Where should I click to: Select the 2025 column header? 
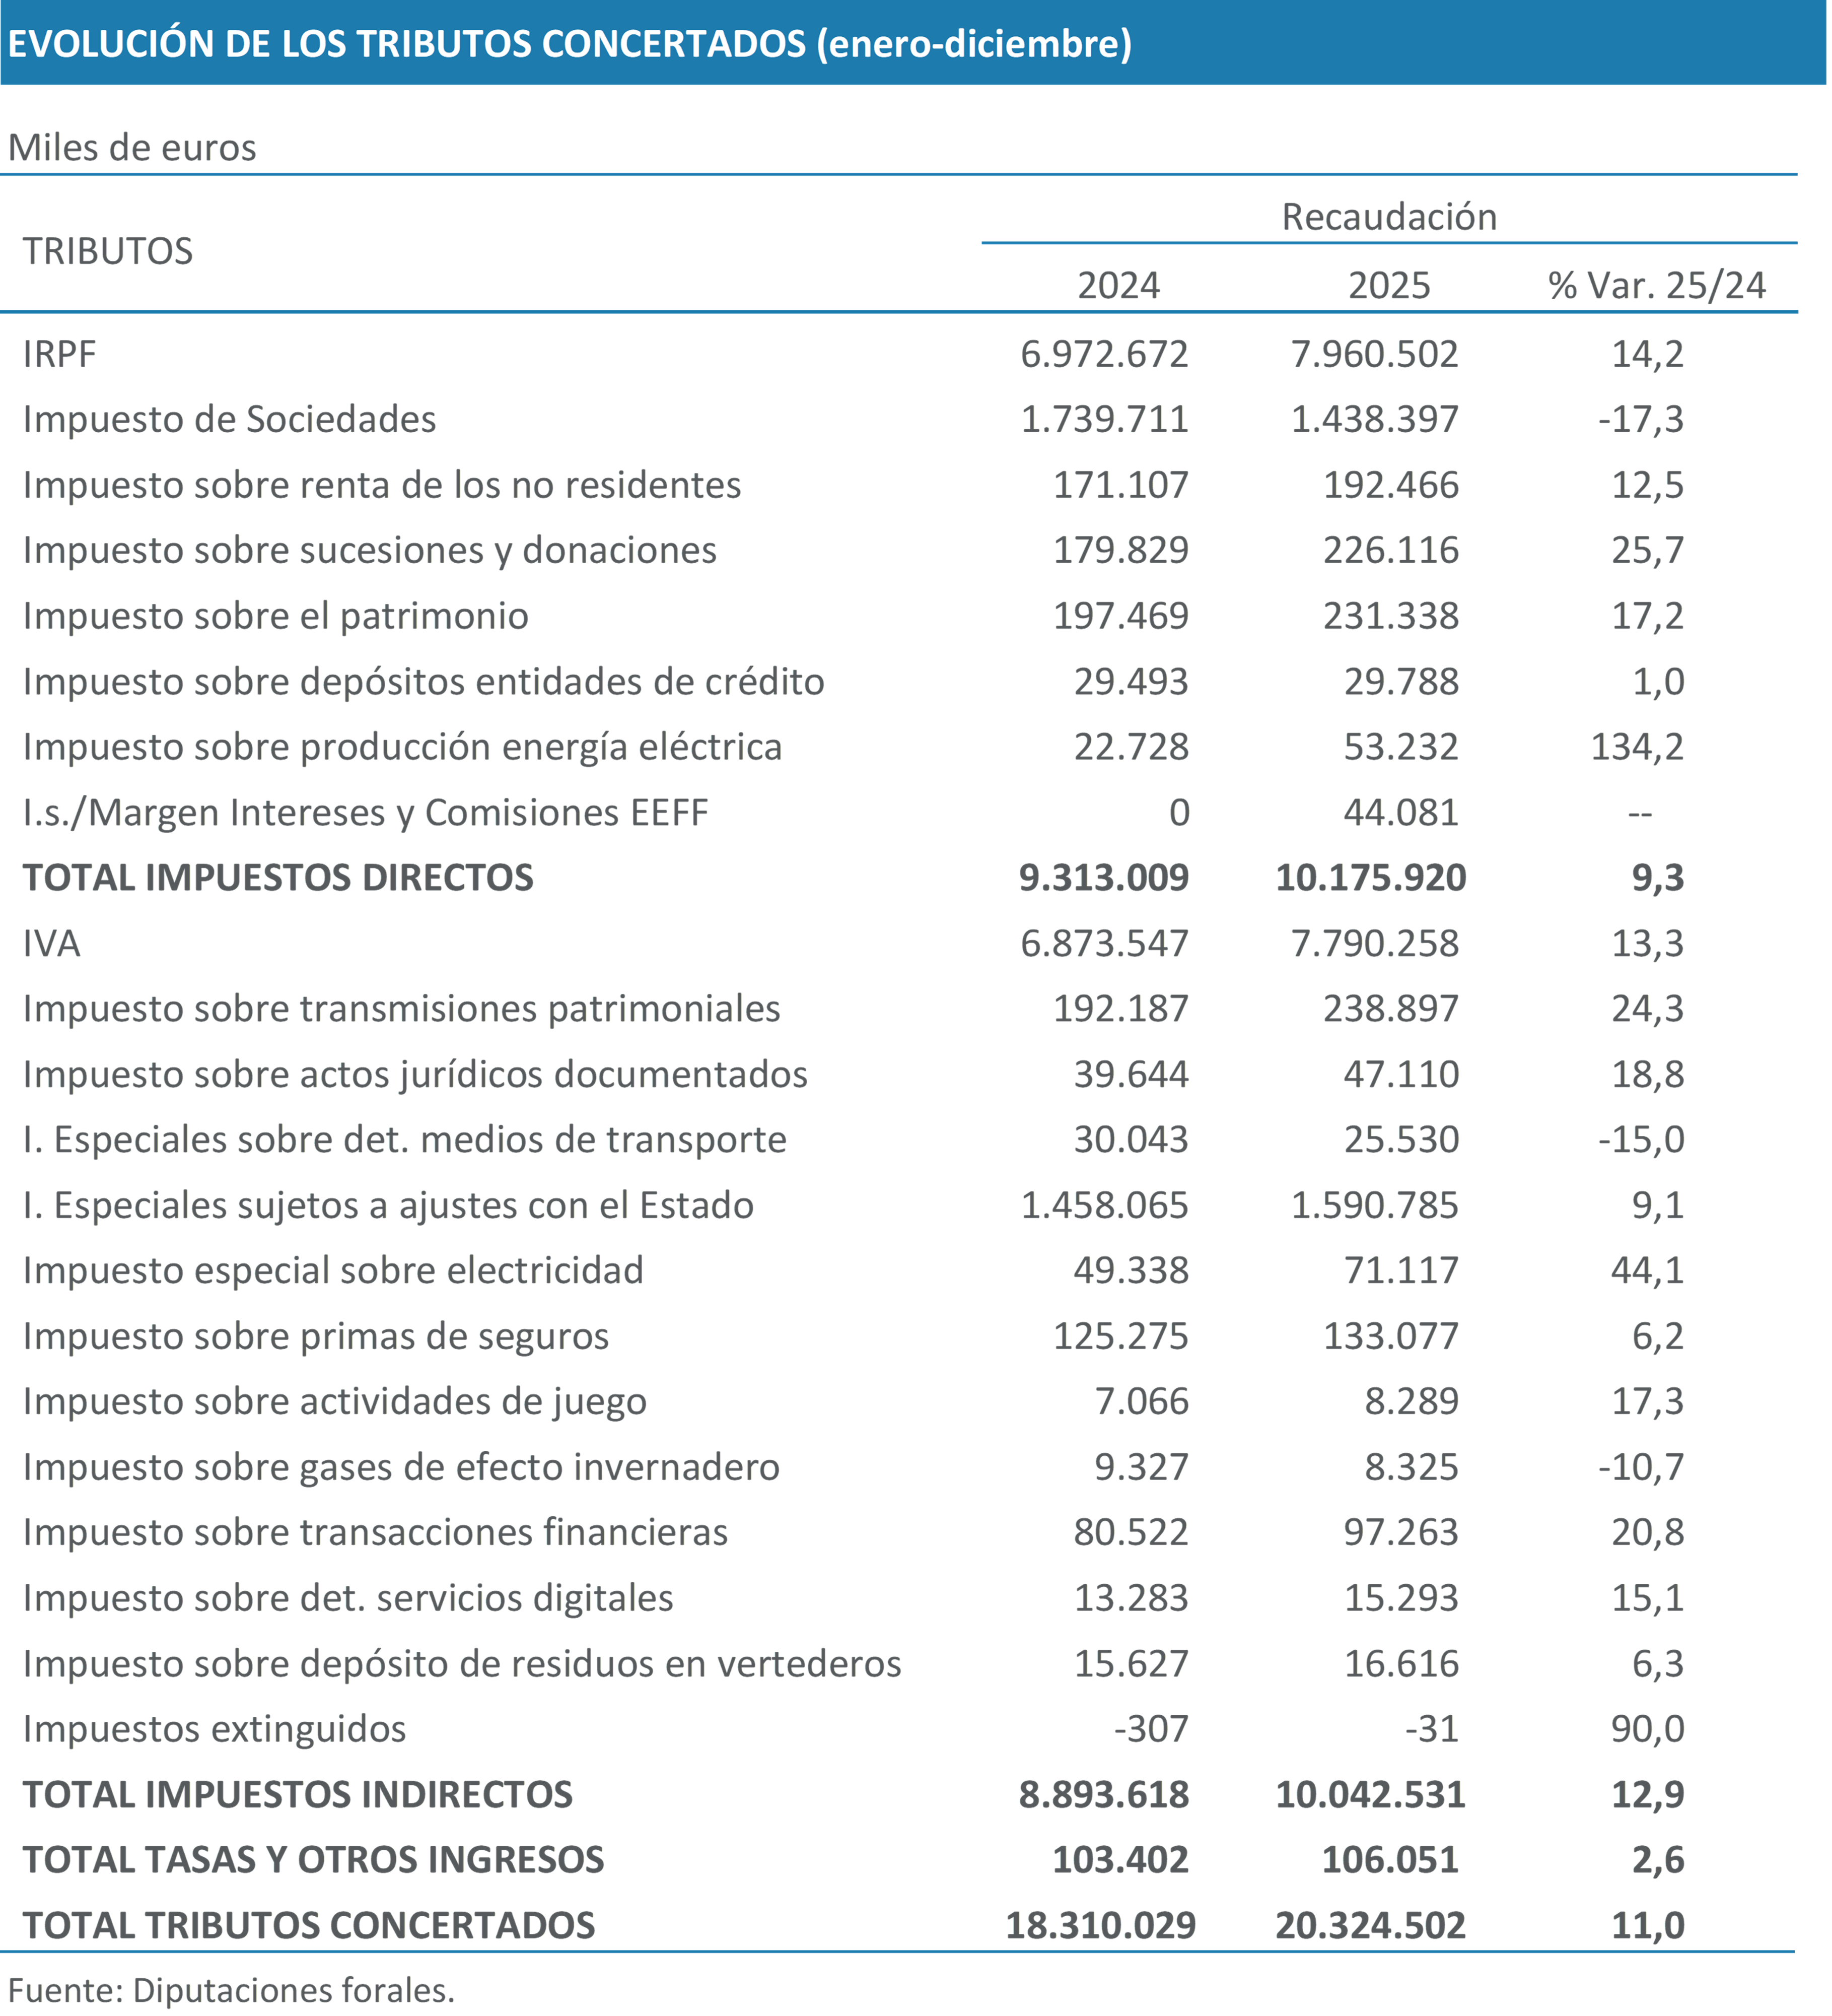pos(1389,286)
